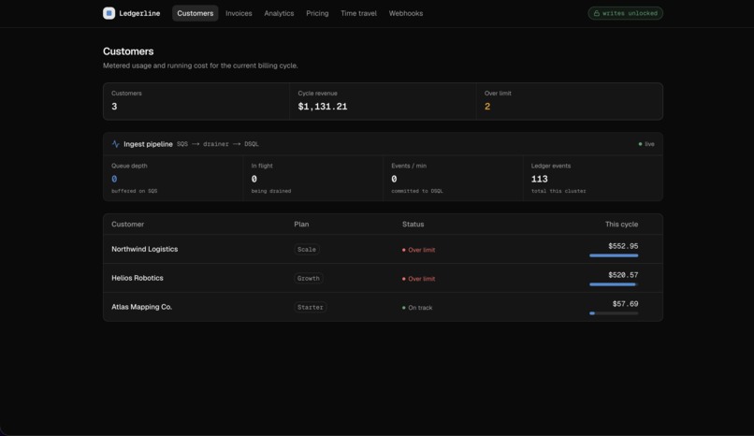Click the $57.69 cycle amount
The image size is (754, 436).
(625, 304)
